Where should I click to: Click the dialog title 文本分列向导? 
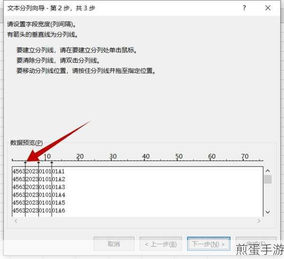[x=26, y=8]
